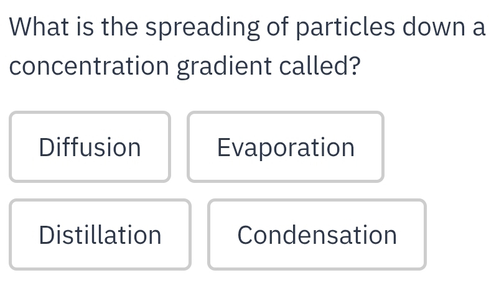Answer the quiz with Distillation
499x288 pixels.
pyautogui.click(x=100, y=235)
